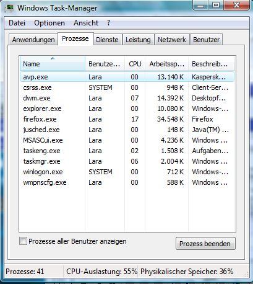Screen dimensions: 253x284
Task: Click the Prozesse: 41 status entry
Action: [x=25, y=272]
